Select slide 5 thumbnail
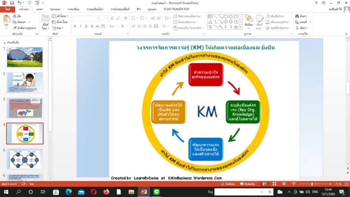The image size is (350, 197). coord(25,159)
